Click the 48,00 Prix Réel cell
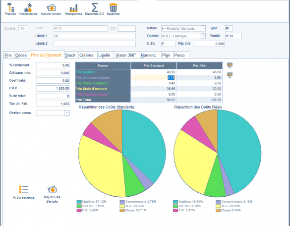The width and height of the screenshot is (290, 226). coord(200,72)
